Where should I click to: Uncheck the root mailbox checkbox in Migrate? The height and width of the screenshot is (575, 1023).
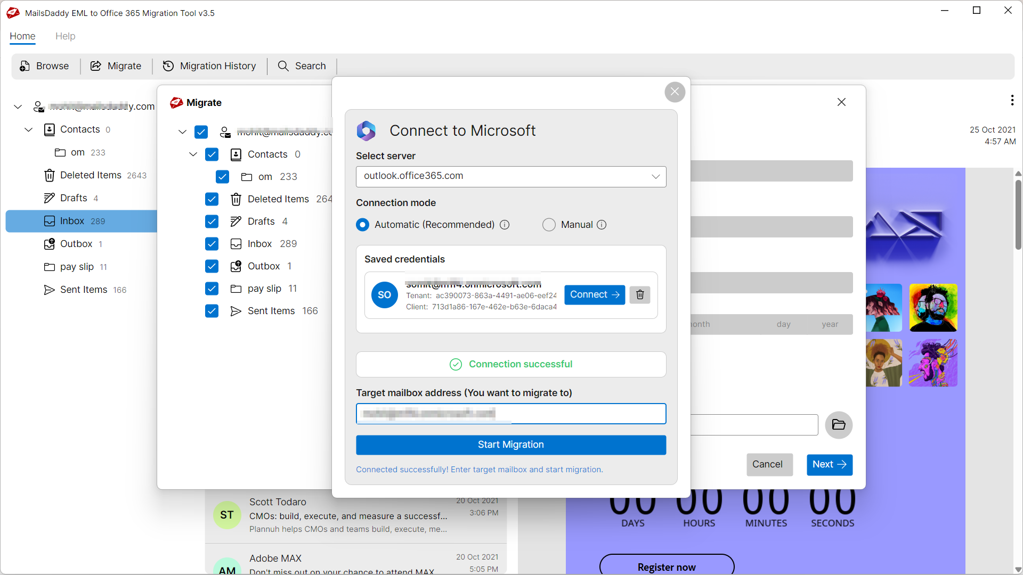click(x=201, y=132)
